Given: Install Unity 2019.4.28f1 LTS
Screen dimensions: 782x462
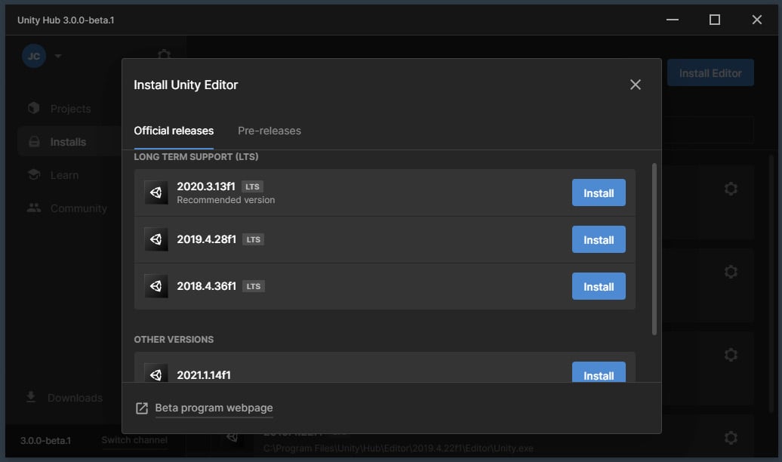Looking at the screenshot, I should pyautogui.click(x=599, y=239).
